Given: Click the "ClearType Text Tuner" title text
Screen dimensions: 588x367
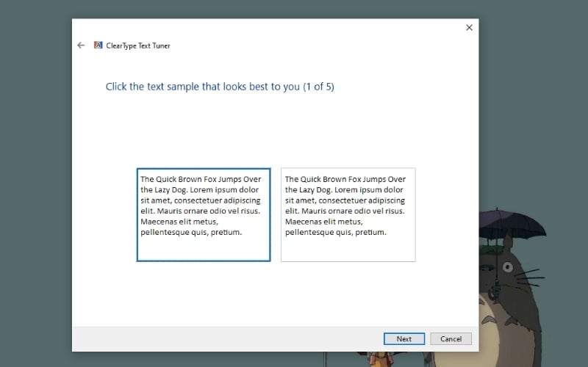Looking at the screenshot, I should (x=138, y=46).
